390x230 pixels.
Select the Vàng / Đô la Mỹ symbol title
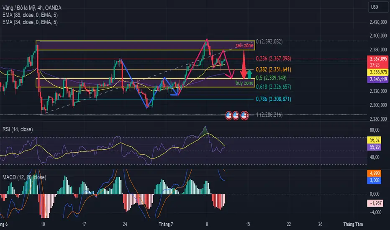[x=32, y=8]
